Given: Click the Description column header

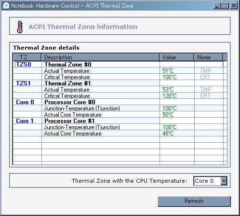Looking at the screenshot, I should click(100, 57).
